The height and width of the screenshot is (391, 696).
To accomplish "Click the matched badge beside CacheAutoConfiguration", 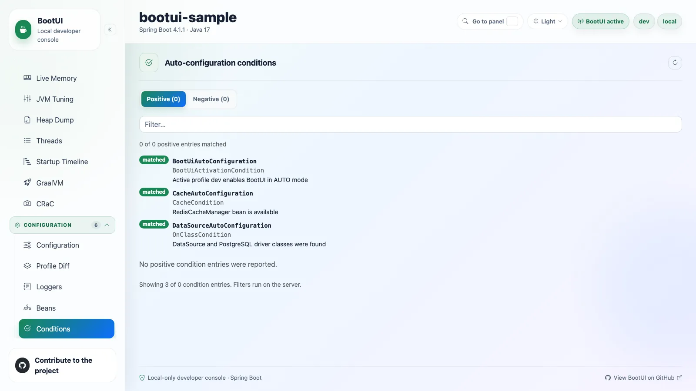I will pos(154,192).
